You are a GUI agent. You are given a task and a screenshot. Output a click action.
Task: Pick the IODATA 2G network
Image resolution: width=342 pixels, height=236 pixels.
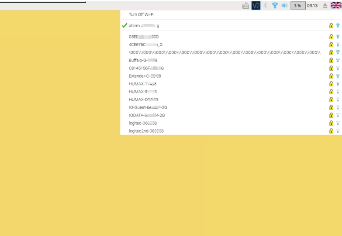coord(147,115)
